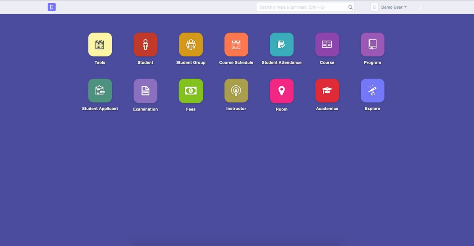This screenshot has width=474, height=246.
Task: Click the ERPNext logo in the navbar
Action: click(x=51, y=7)
